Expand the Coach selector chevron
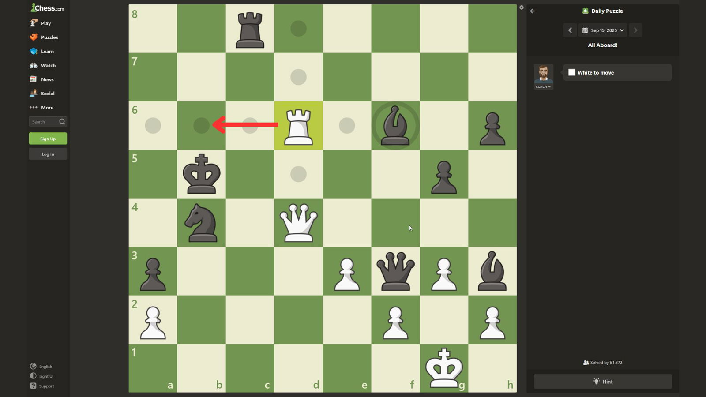 point(549,87)
